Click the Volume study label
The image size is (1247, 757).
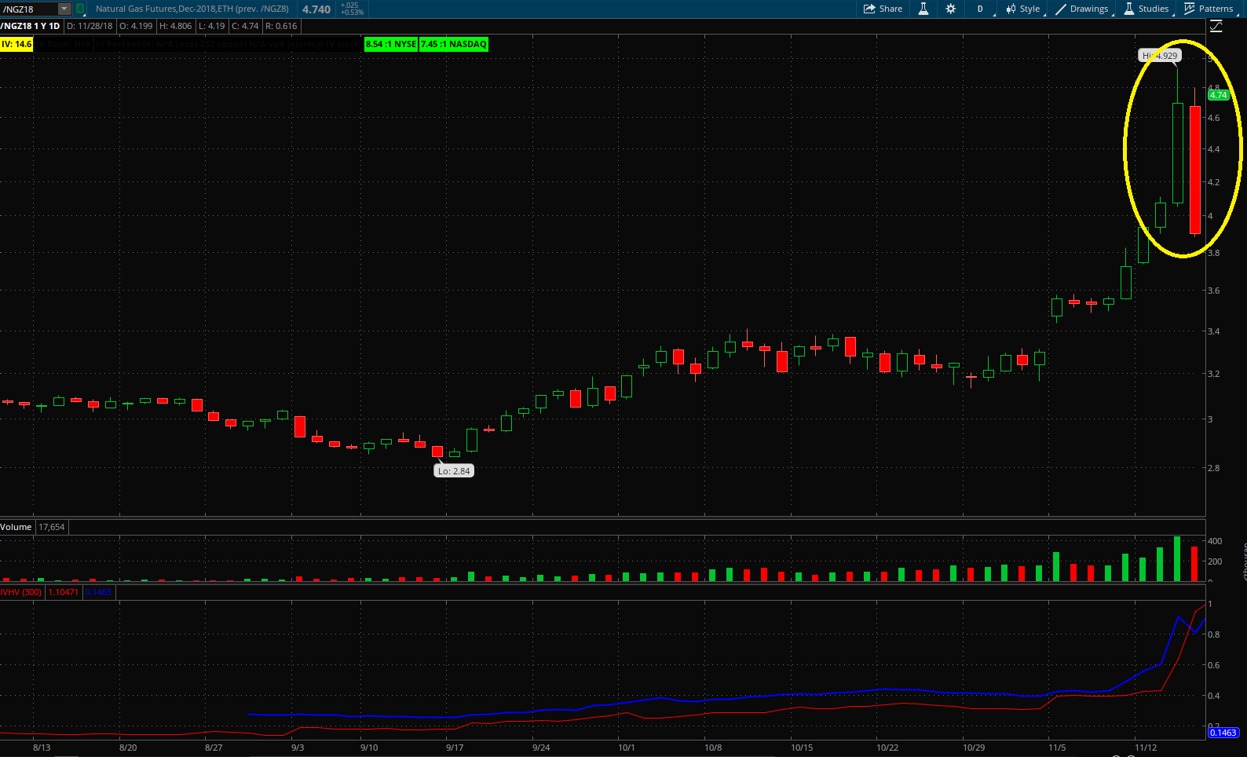pyautogui.click(x=16, y=527)
